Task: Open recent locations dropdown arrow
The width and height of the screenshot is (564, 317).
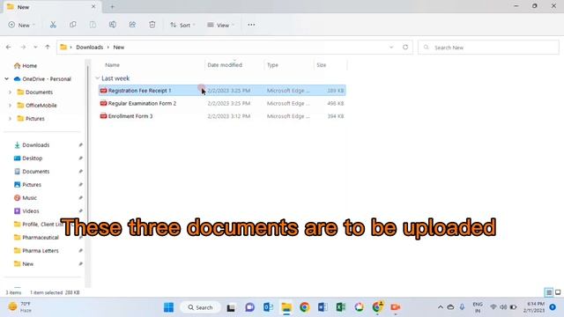Action: (35, 47)
